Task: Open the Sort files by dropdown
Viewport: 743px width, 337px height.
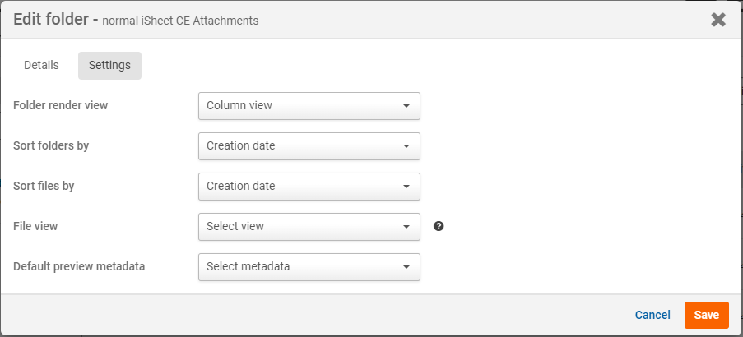Action: coord(309,187)
